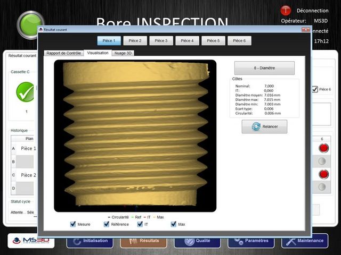Select the Pièce 2 button
This screenshot has height=255, width=341.
coord(135,40)
